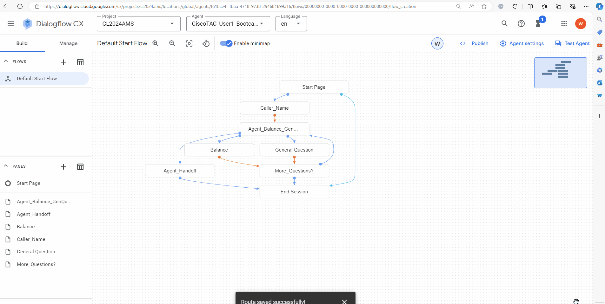Open the notifications icon with badge
605x304 pixels.
click(x=539, y=23)
